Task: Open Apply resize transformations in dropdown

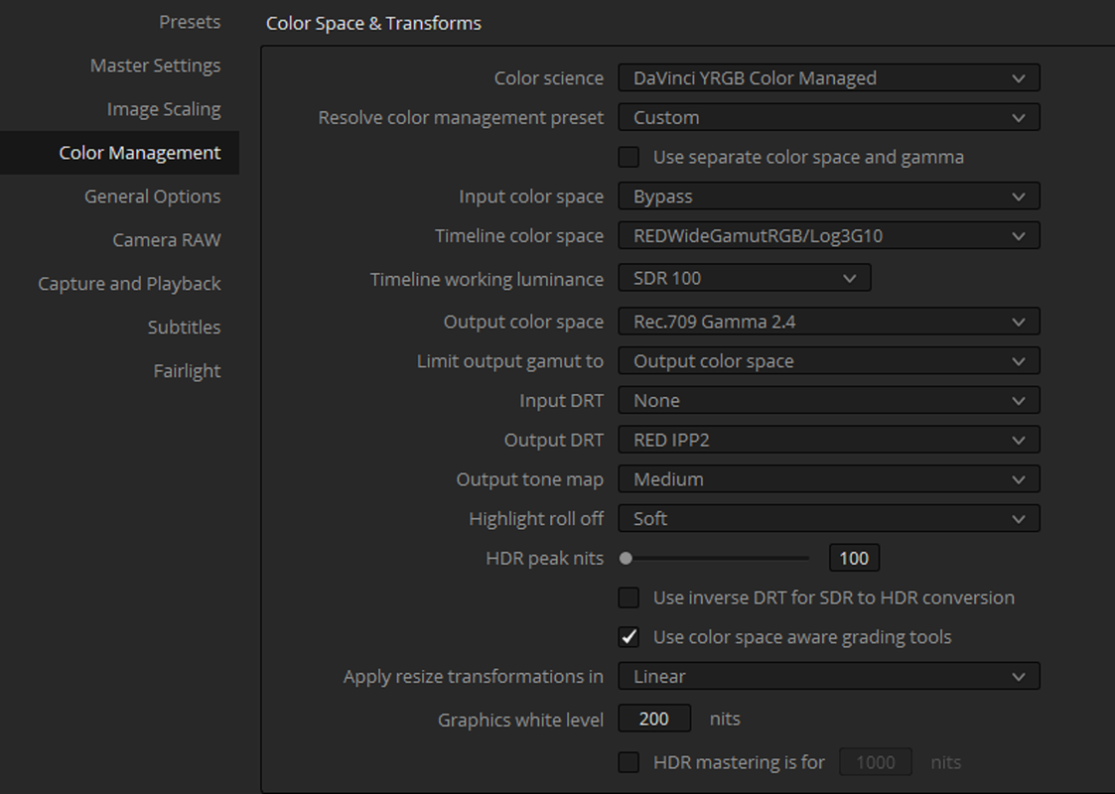Action: tap(829, 676)
